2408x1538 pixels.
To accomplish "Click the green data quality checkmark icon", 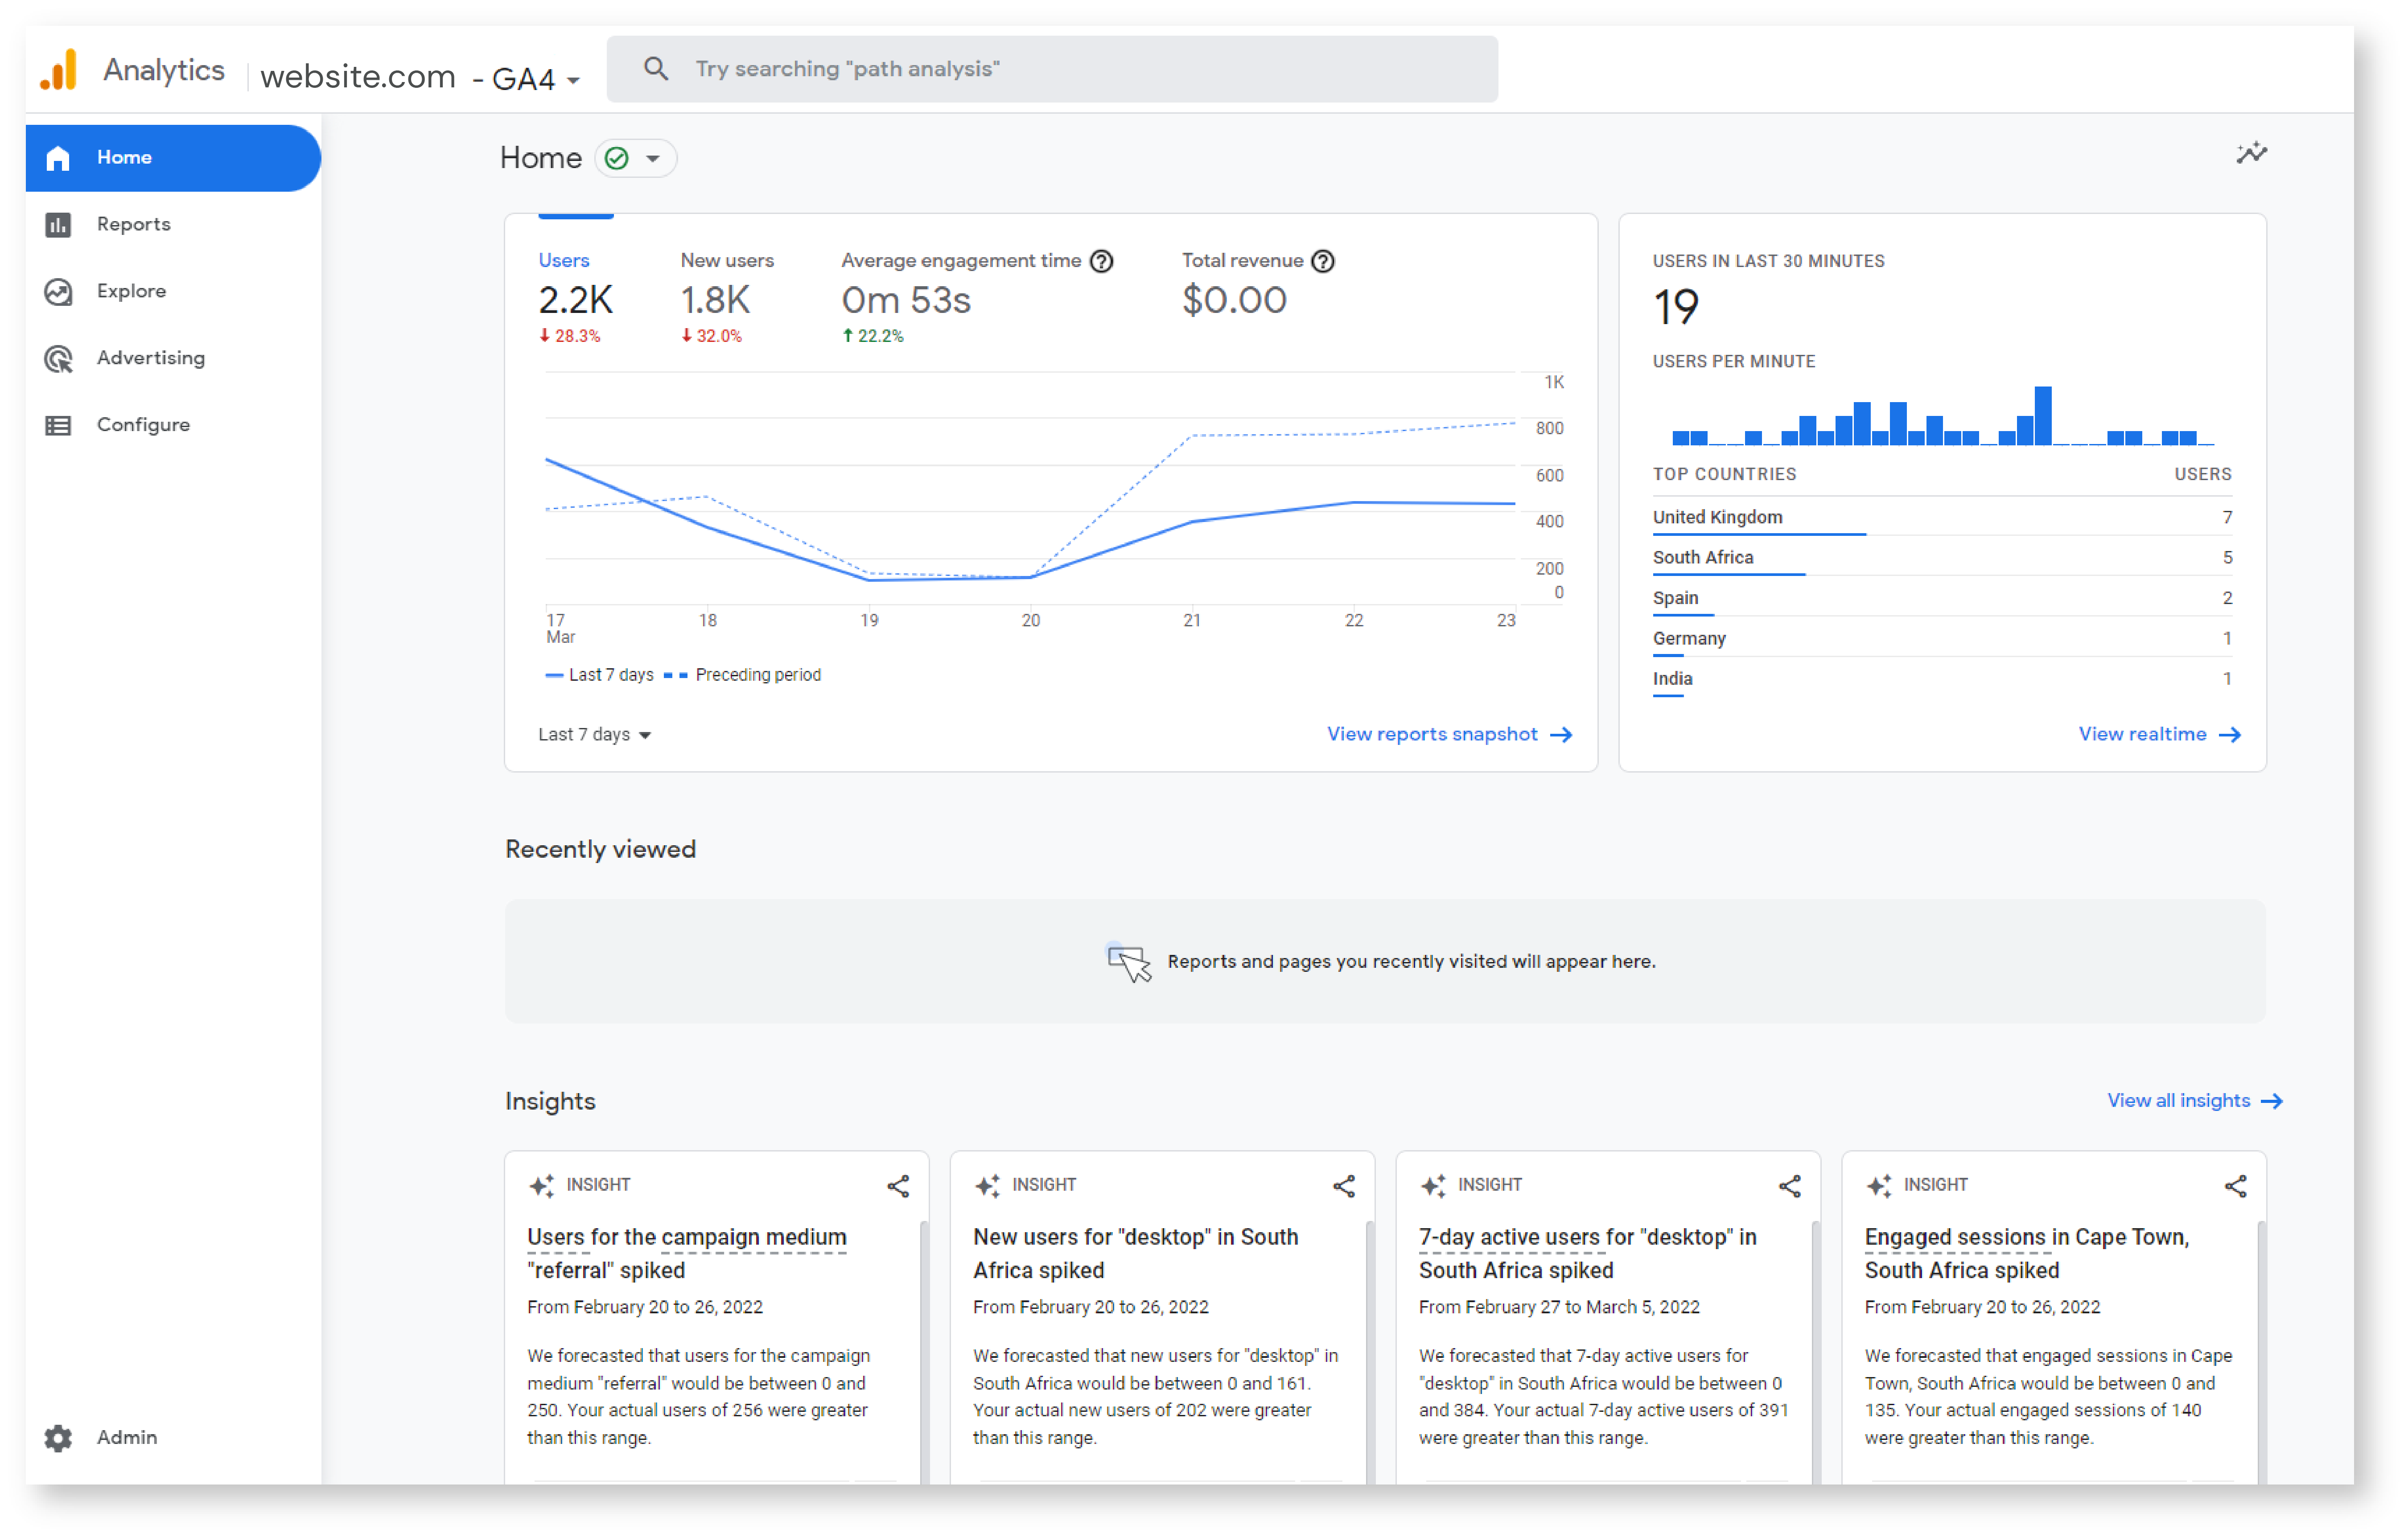I will point(617,158).
